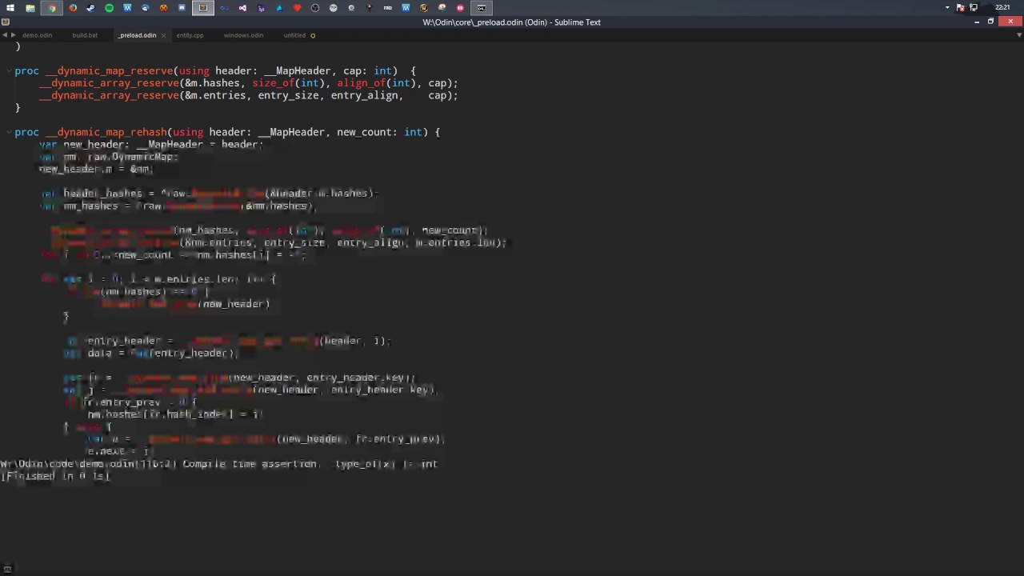Open Discord from the taskbar
The image size is (1024, 576).
point(182,8)
